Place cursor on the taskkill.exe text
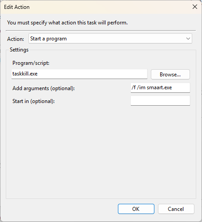202x222 pixels. coord(25,74)
